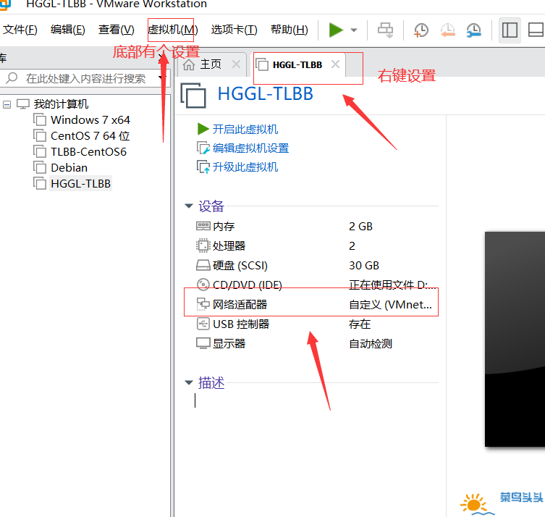Open the USB 控制器 device entry
This screenshot has width=545, height=517.
tap(241, 324)
